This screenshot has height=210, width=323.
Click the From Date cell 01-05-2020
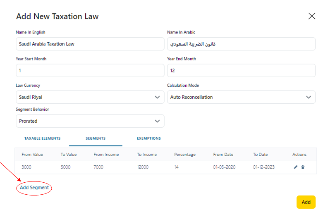[x=224, y=167]
